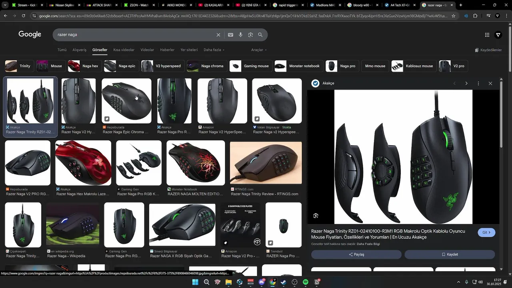Viewport: 512px width, 288px height.
Task: Open the Kaydedilenler saved items
Action: point(488,50)
